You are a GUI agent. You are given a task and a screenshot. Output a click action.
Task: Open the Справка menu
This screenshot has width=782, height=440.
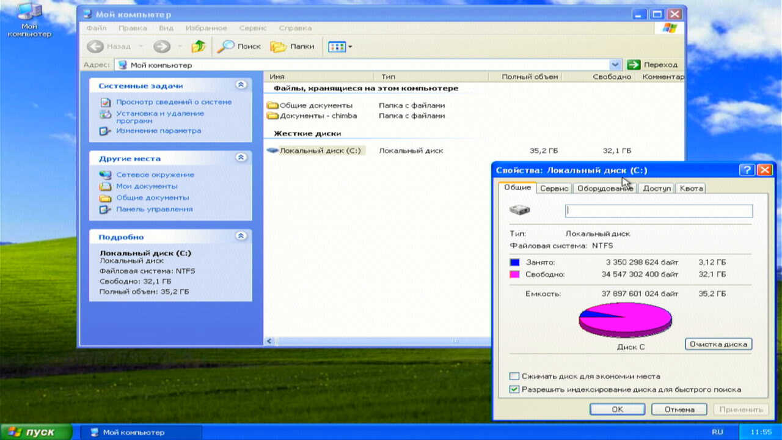coord(295,28)
